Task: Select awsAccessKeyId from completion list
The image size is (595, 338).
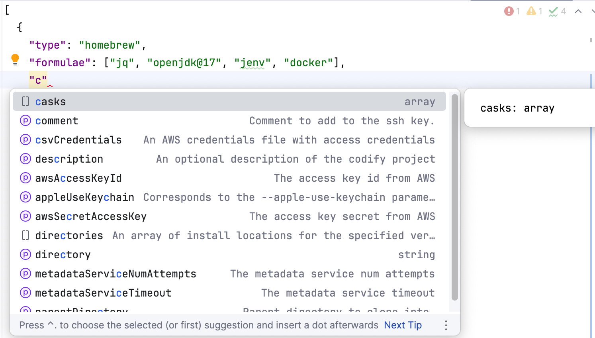Action: click(x=78, y=178)
